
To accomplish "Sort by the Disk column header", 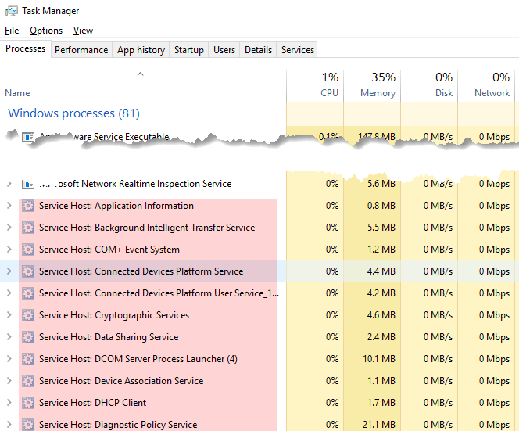I will point(429,85).
